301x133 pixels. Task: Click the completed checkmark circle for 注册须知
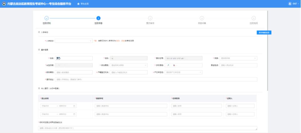click(47, 18)
